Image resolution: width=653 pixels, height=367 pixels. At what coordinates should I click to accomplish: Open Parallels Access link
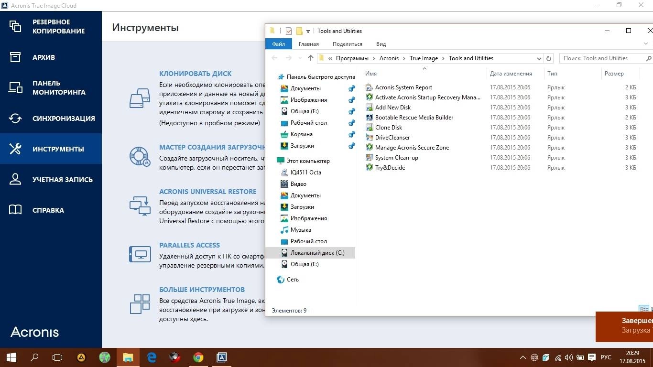(x=189, y=245)
